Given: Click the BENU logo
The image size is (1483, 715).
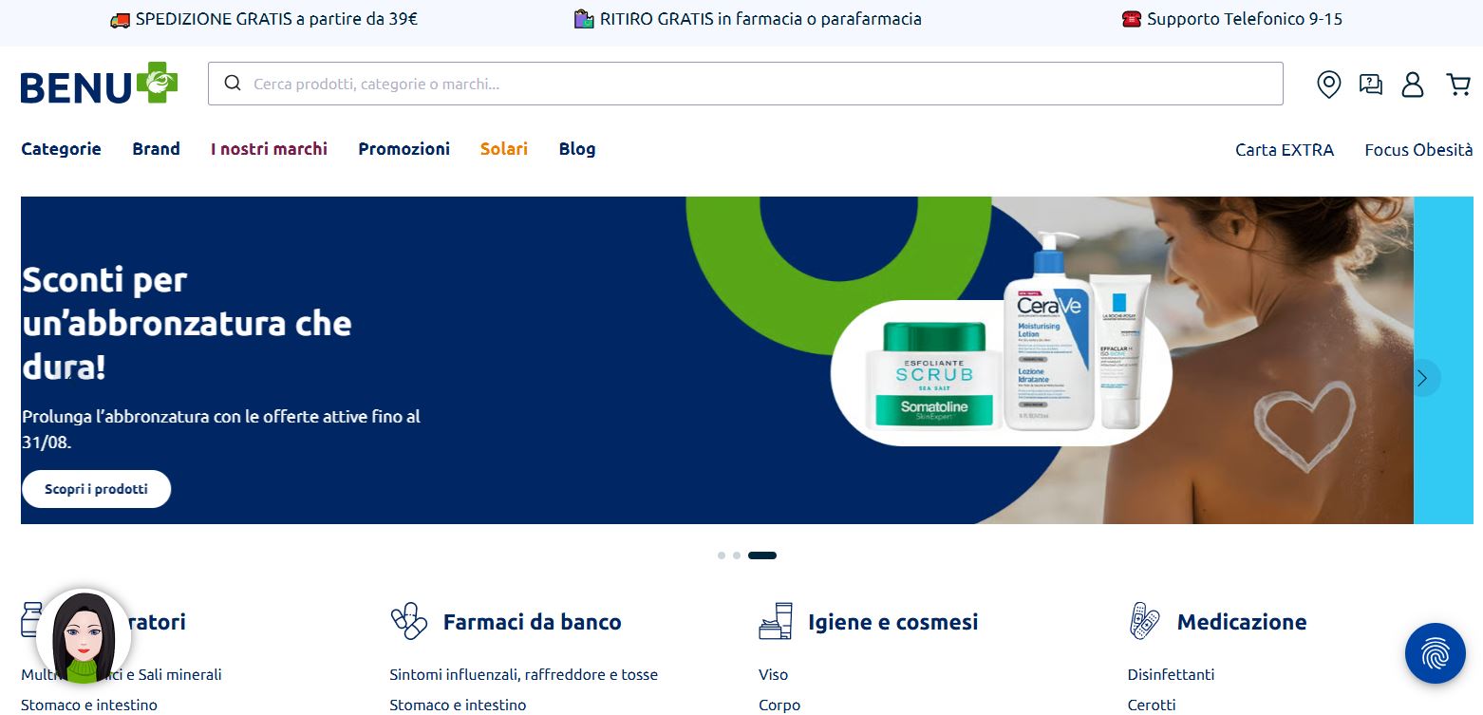Looking at the screenshot, I should pyautogui.click(x=99, y=84).
